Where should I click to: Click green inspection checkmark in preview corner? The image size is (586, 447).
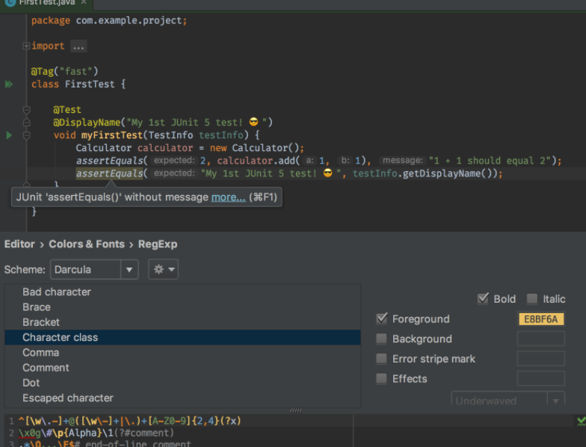[581, 422]
